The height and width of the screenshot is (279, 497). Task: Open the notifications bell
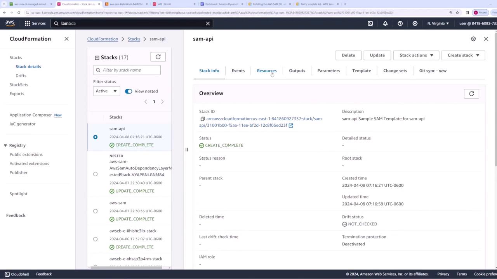(x=385, y=23)
